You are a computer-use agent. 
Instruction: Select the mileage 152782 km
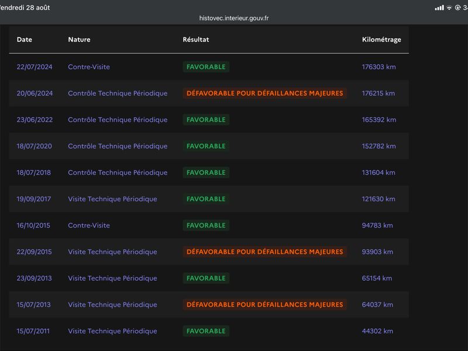pyautogui.click(x=378, y=146)
